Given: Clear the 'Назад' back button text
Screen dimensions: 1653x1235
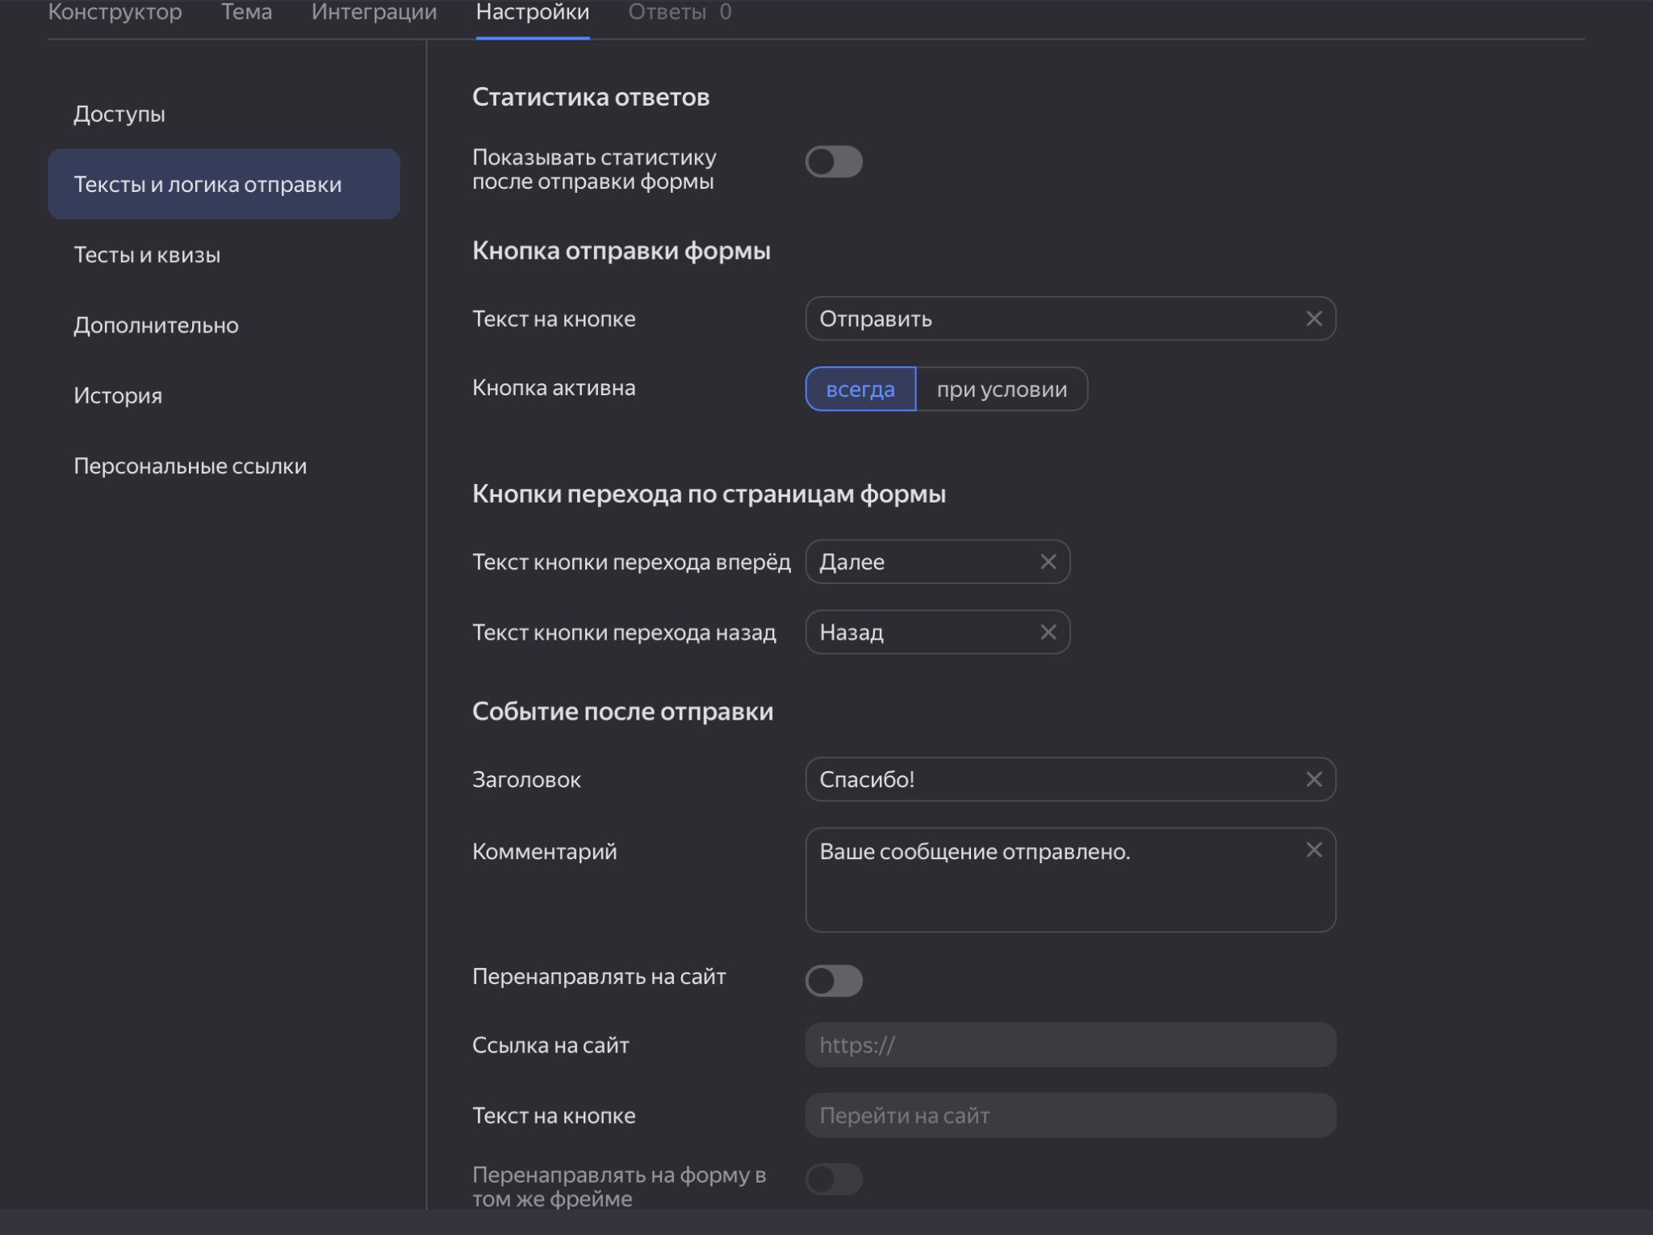Looking at the screenshot, I should (1048, 632).
